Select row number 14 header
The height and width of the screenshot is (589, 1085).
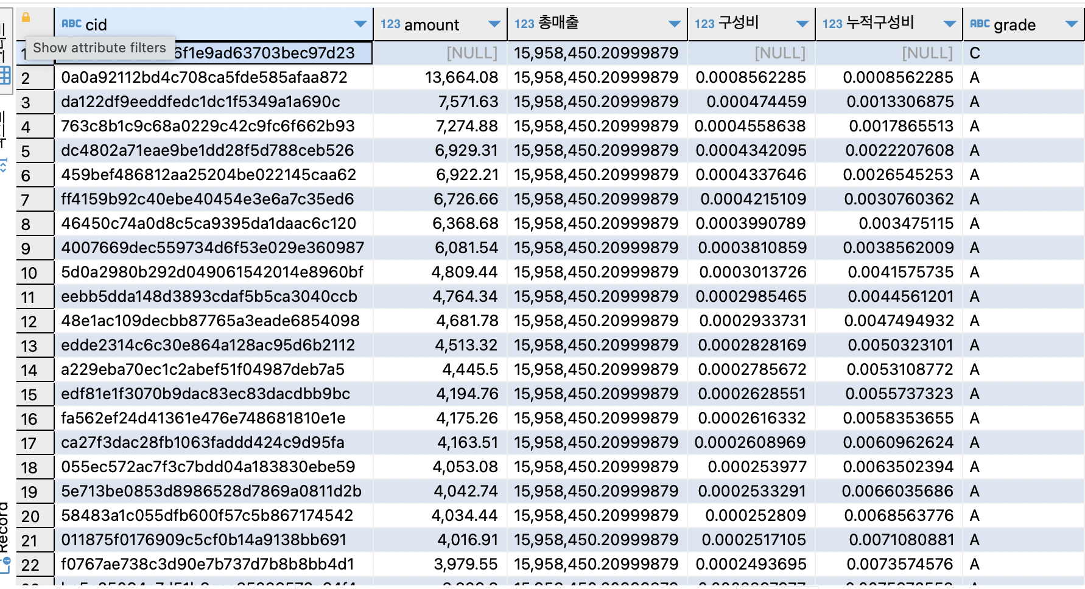35,370
